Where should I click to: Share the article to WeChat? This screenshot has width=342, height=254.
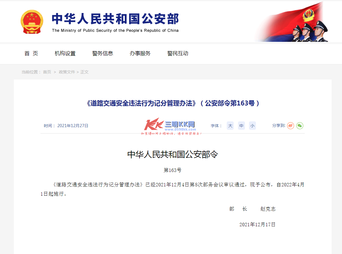pos(300,126)
